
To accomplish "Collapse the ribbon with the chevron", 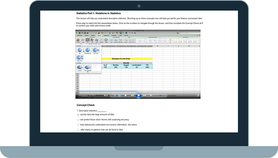I will (197, 35).
